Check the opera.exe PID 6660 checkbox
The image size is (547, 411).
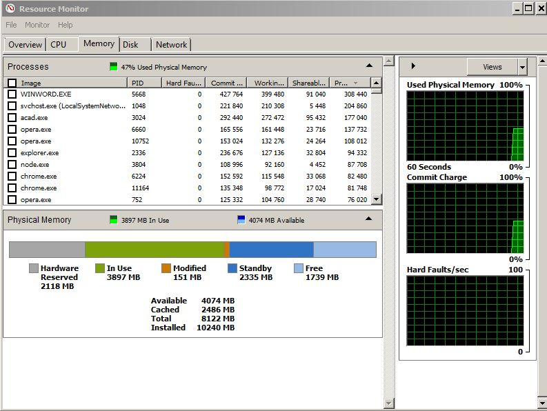12,130
